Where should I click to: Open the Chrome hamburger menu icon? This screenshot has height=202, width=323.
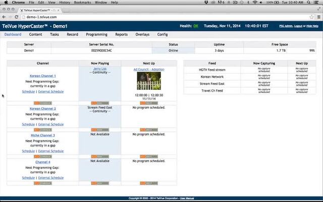click(318, 17)
